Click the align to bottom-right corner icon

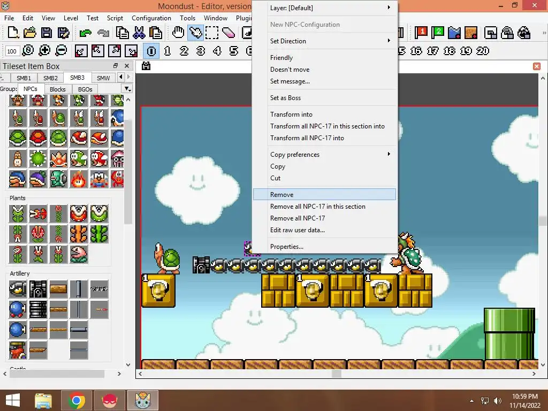click(132, 51)
